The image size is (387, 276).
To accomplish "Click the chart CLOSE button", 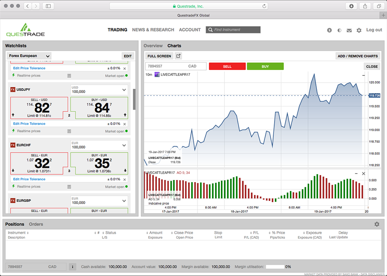I will [x=372, y=67].
